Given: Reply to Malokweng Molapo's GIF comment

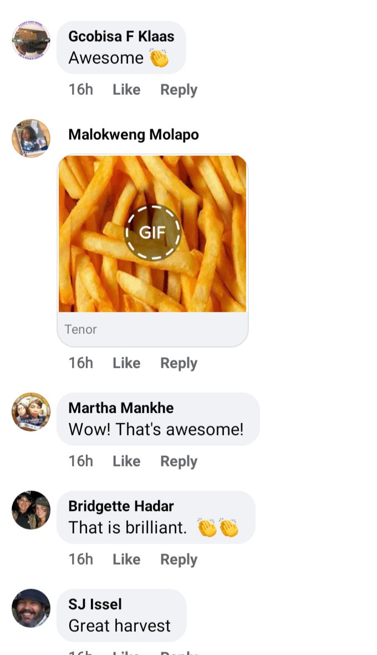Looking at the screenshot, I should [179, 363].
